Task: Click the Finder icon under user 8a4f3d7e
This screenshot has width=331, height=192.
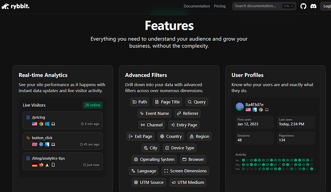Action: point(255,110)
